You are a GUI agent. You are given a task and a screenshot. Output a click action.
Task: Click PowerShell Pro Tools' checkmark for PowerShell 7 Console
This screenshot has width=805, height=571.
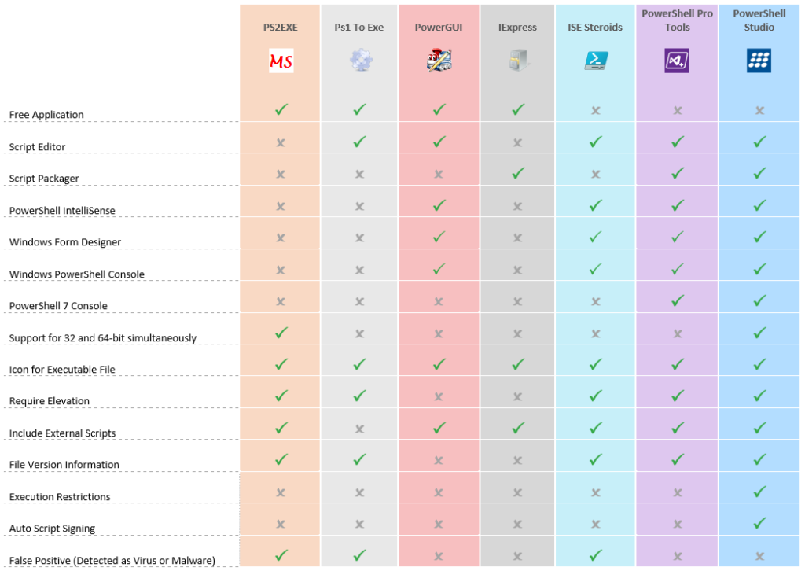677,301
